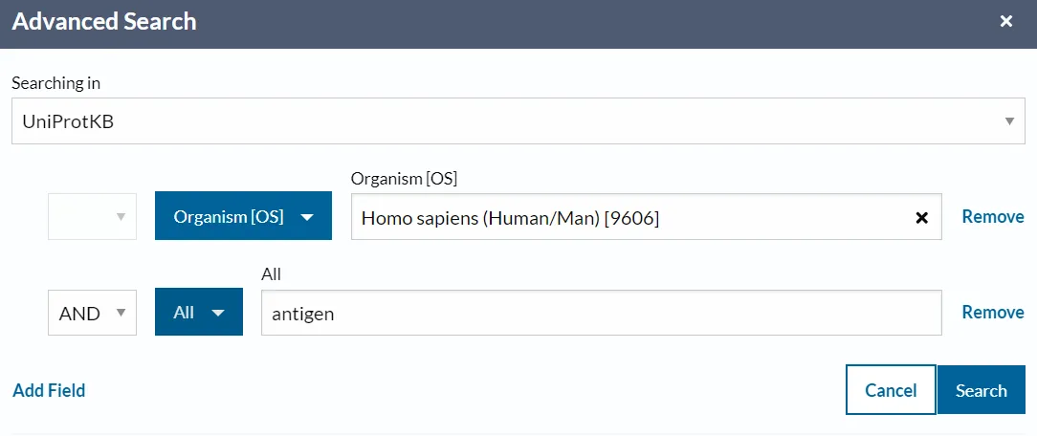Run the query with the Search button
Viewport: 1037px width, 436px height.
coord(981,390)
